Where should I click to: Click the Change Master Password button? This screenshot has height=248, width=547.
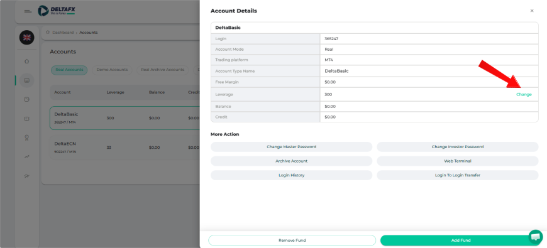click(291, 147)
